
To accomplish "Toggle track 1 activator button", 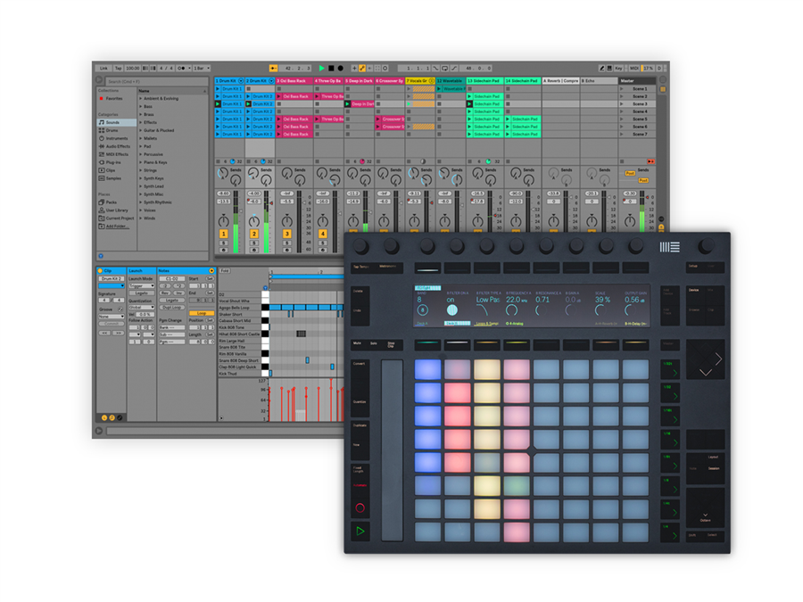I will coord(224,235).
